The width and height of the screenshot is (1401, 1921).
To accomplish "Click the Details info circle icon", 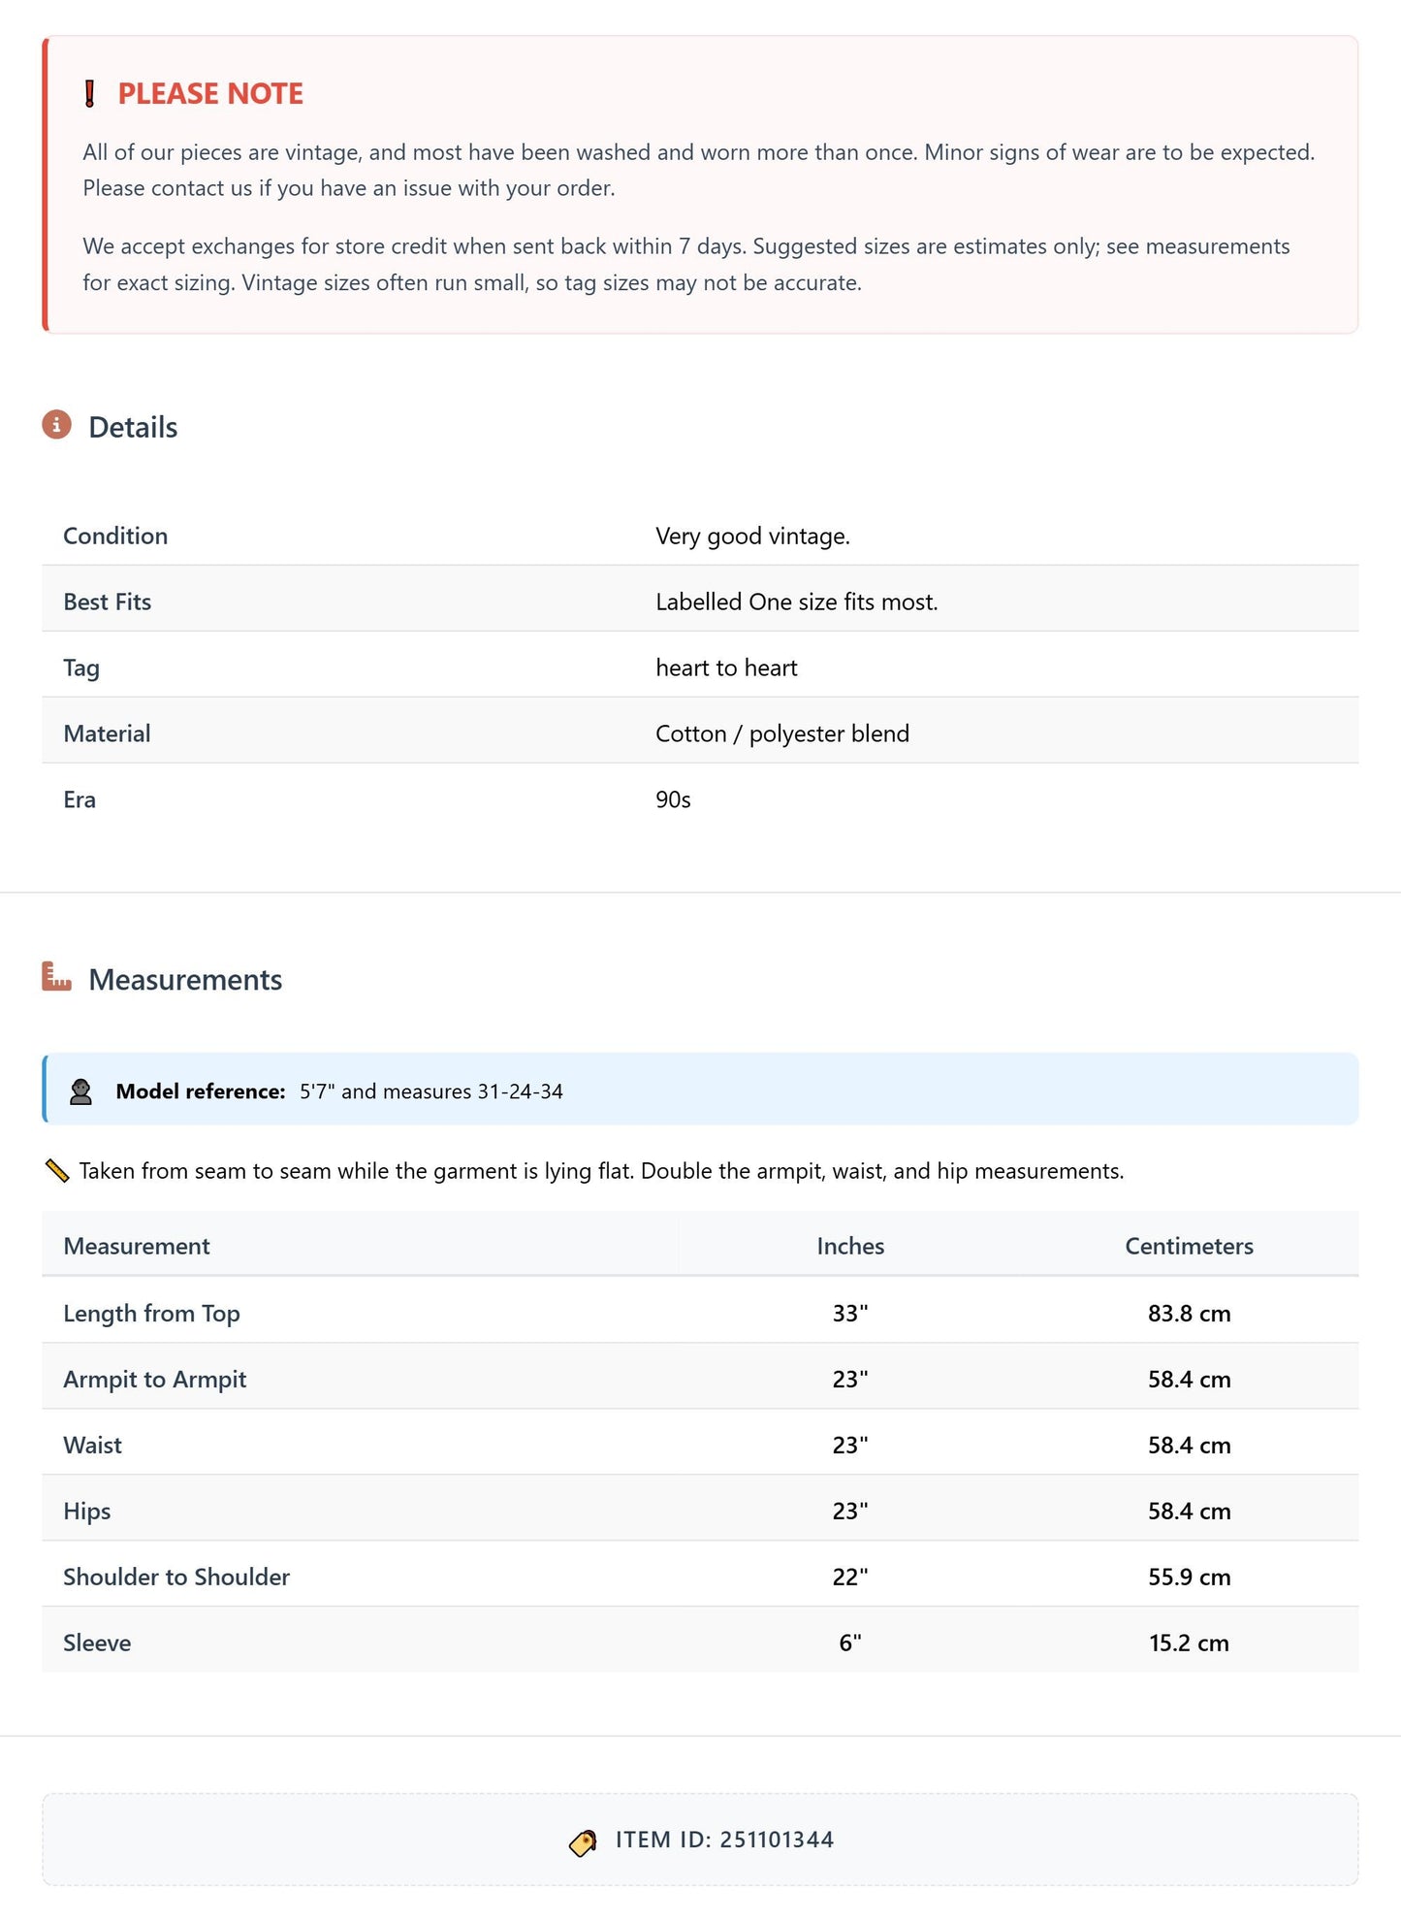I will coord(56,425).
